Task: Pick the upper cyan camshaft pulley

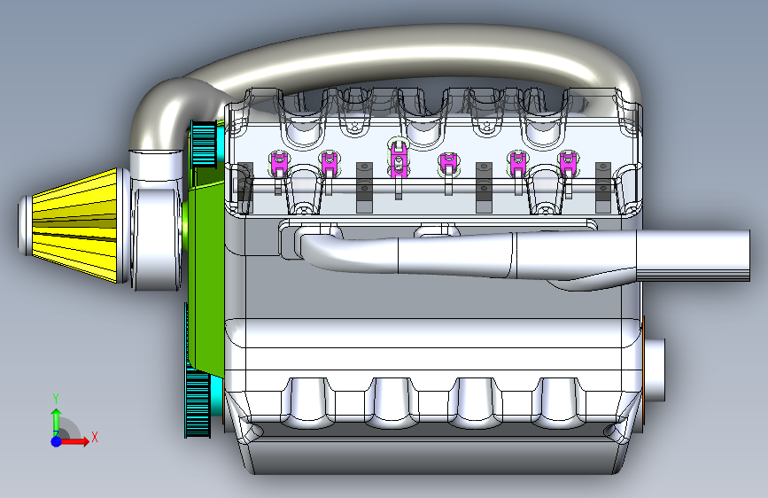Action: coord(204,144)
